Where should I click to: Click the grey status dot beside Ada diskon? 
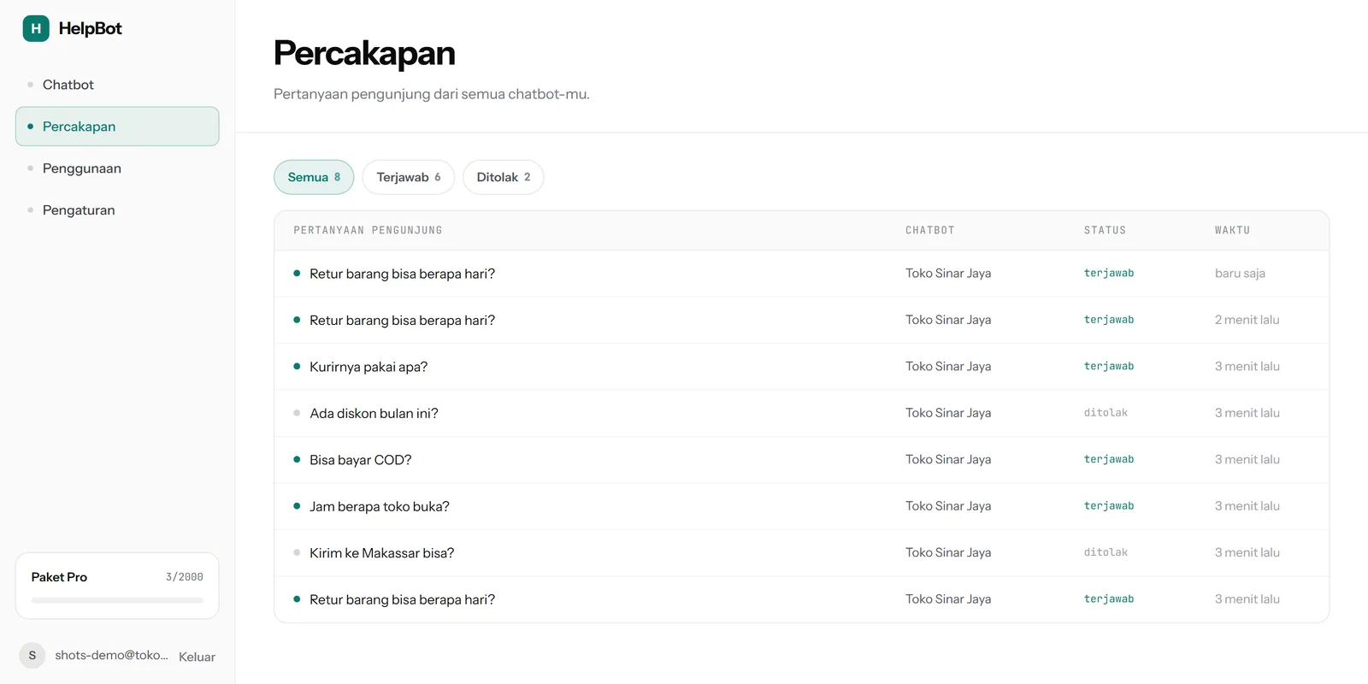click(297, 413)
